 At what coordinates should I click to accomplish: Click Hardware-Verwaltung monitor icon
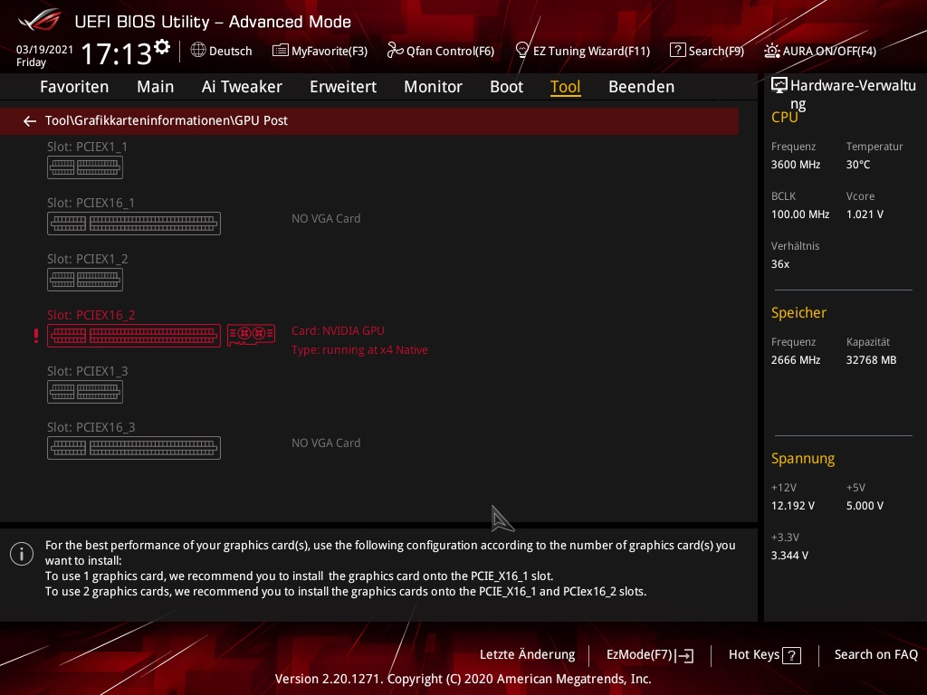pos(779,86)
